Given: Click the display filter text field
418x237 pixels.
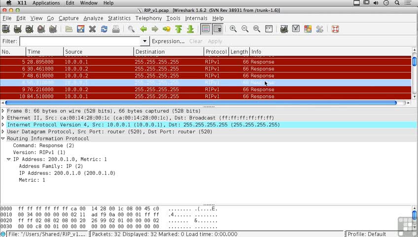Looking at the screenshot, I should [x=80, y=41].
